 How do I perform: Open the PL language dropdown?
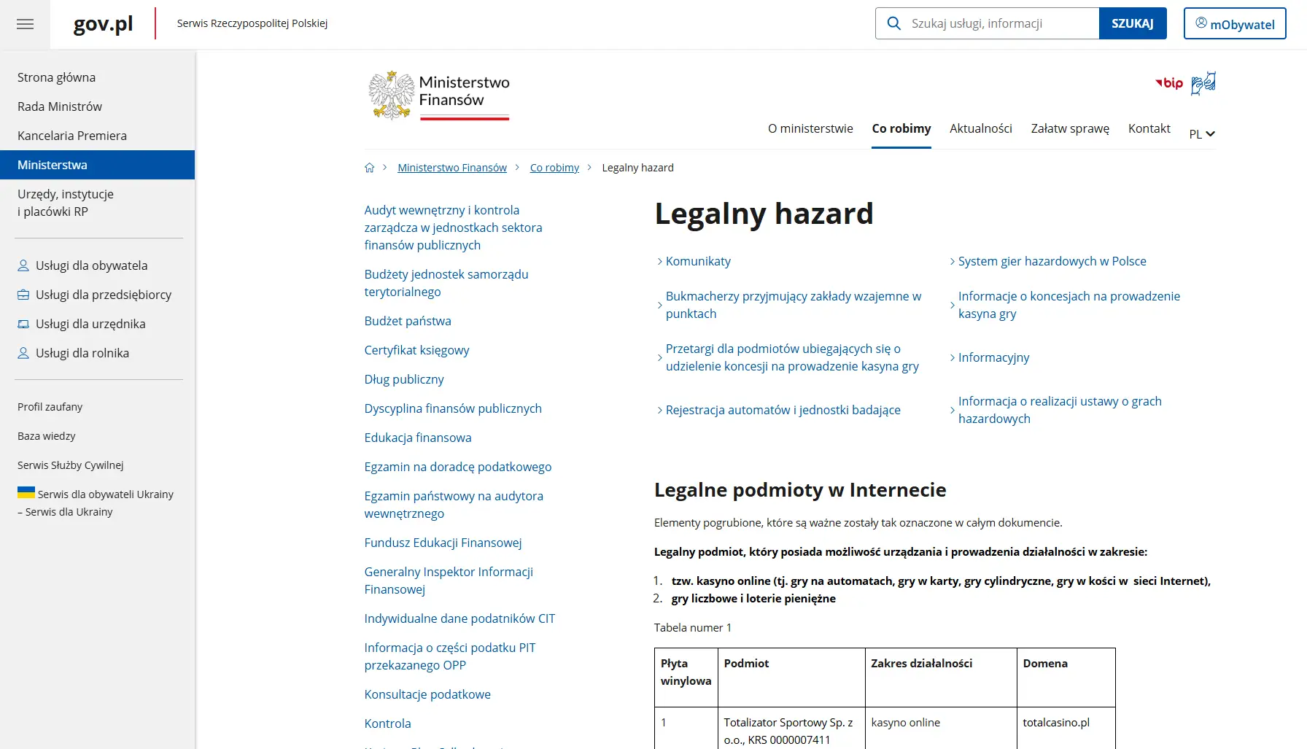[1202, 134]
